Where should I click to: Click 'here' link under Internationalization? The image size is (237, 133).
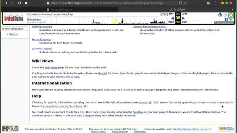(113, 90)
